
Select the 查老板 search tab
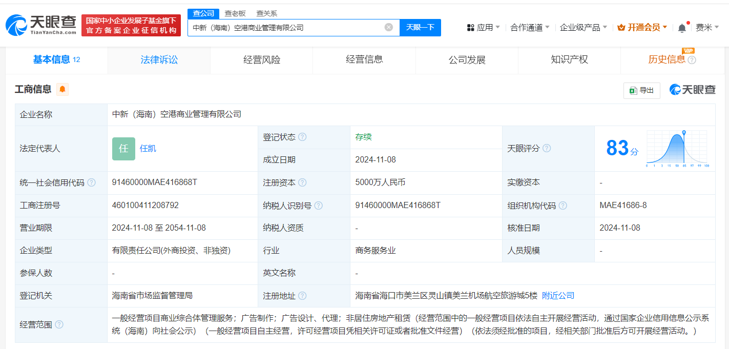(x=235, y=13)
